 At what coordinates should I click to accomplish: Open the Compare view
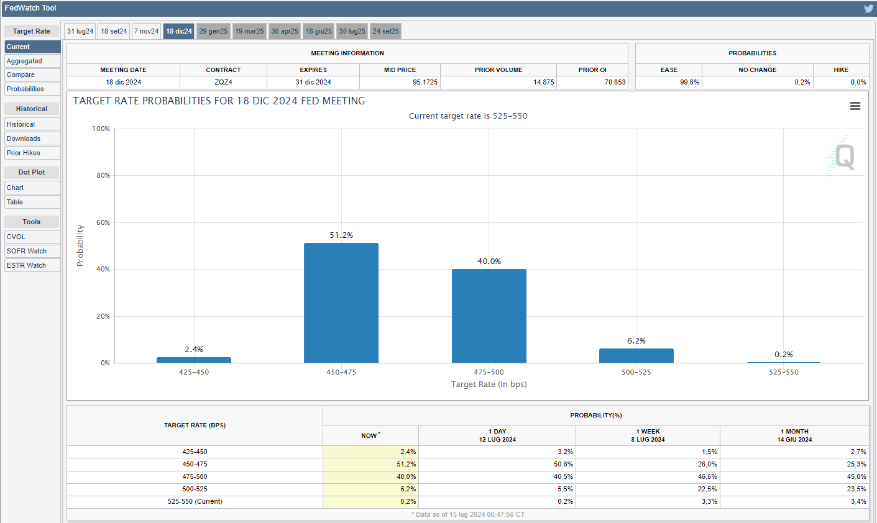pos(32,75)
